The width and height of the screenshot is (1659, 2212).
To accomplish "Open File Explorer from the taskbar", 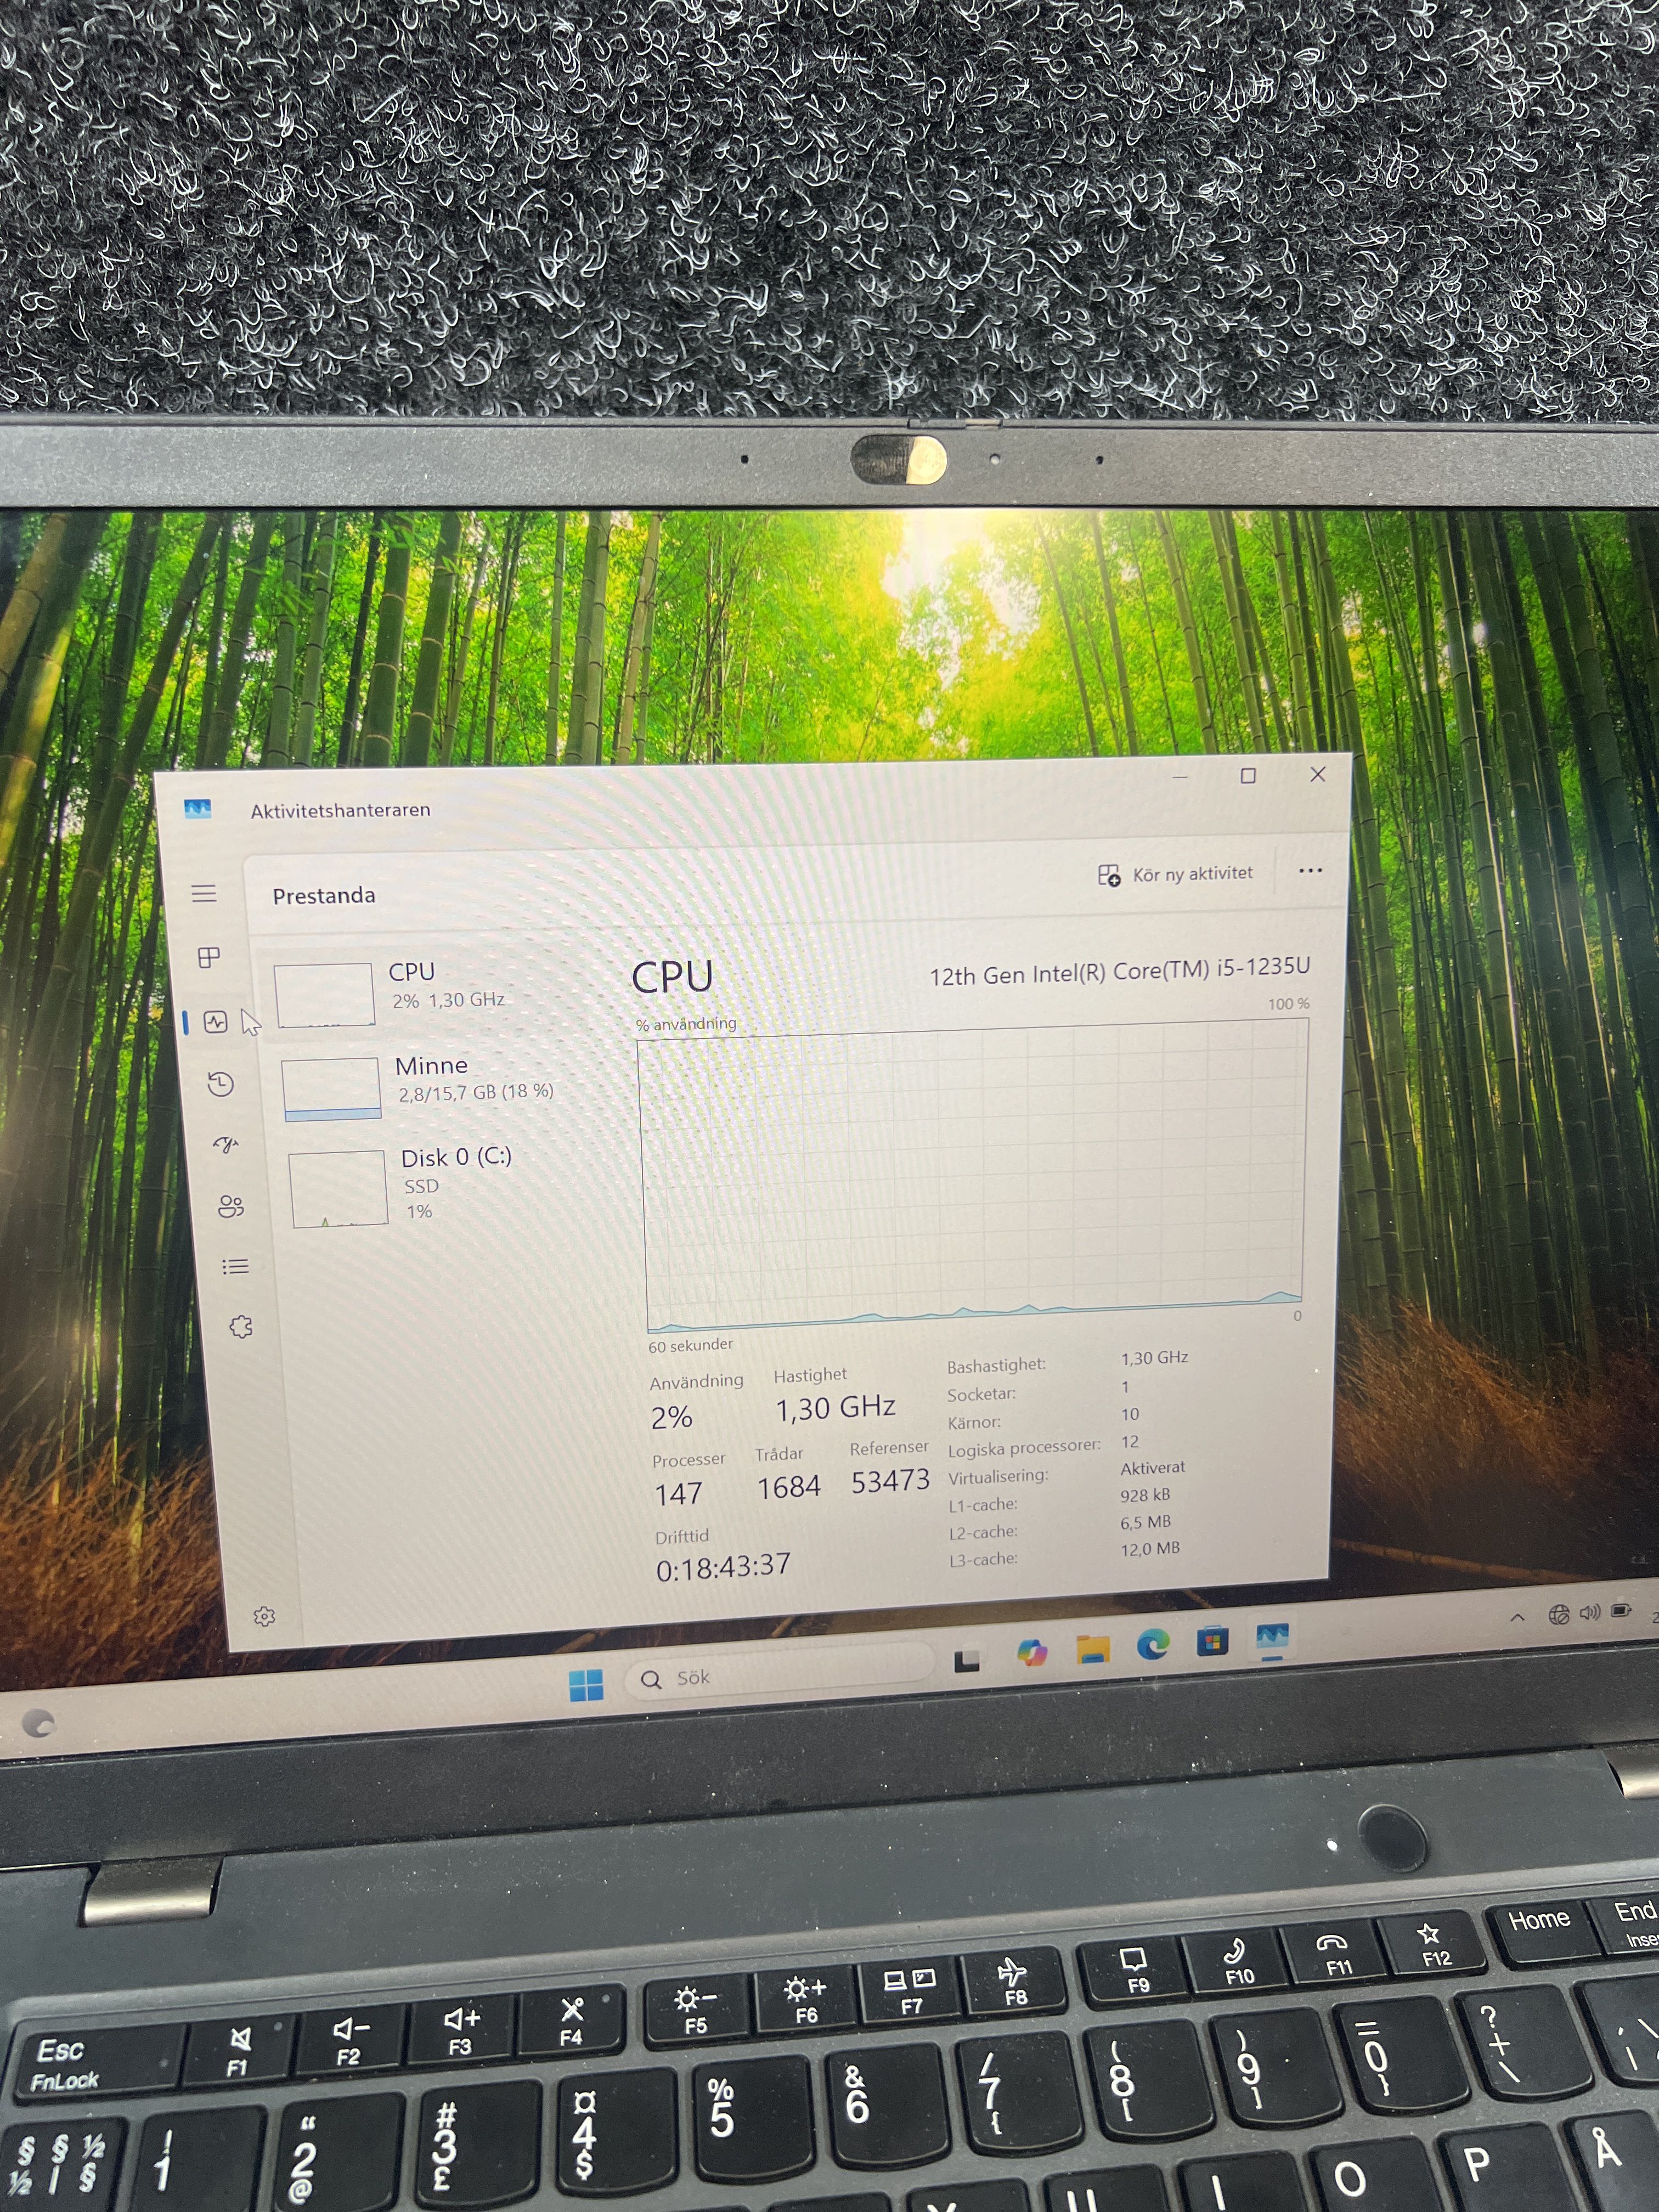I will [1092, 1649].
